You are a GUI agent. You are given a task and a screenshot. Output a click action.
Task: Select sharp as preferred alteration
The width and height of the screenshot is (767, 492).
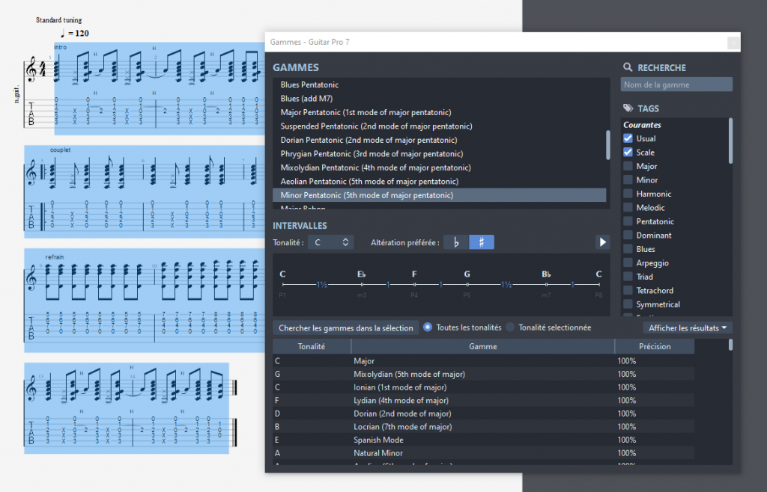pyautogui.click(x=482, y=242)
